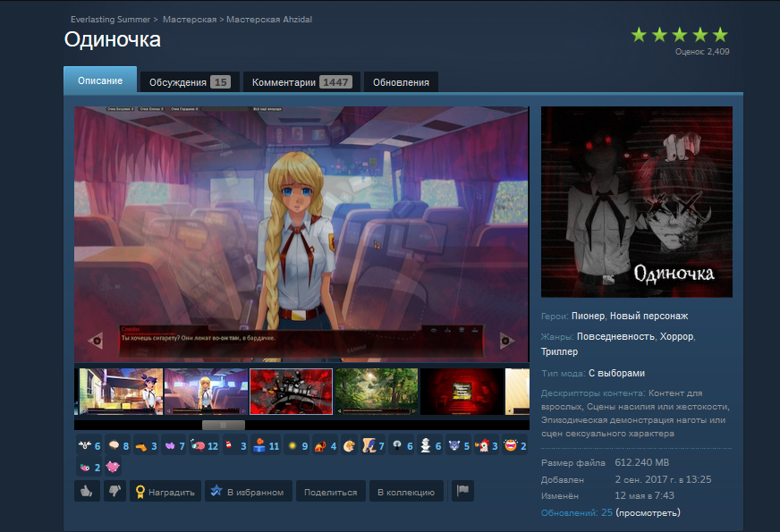Open the Одиночка cover preview image
Image resolution: width=780 pixels, height=532 pixels.
tap(637, 202)
